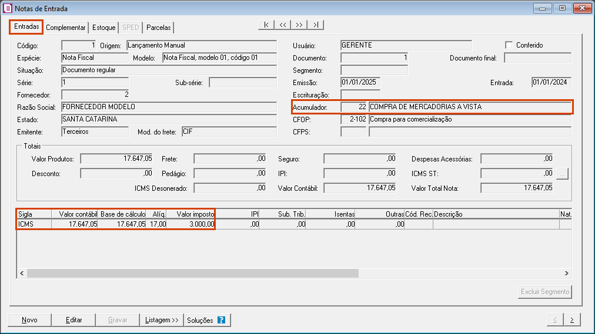Switch to the Complementar tab

coord(66,28)
